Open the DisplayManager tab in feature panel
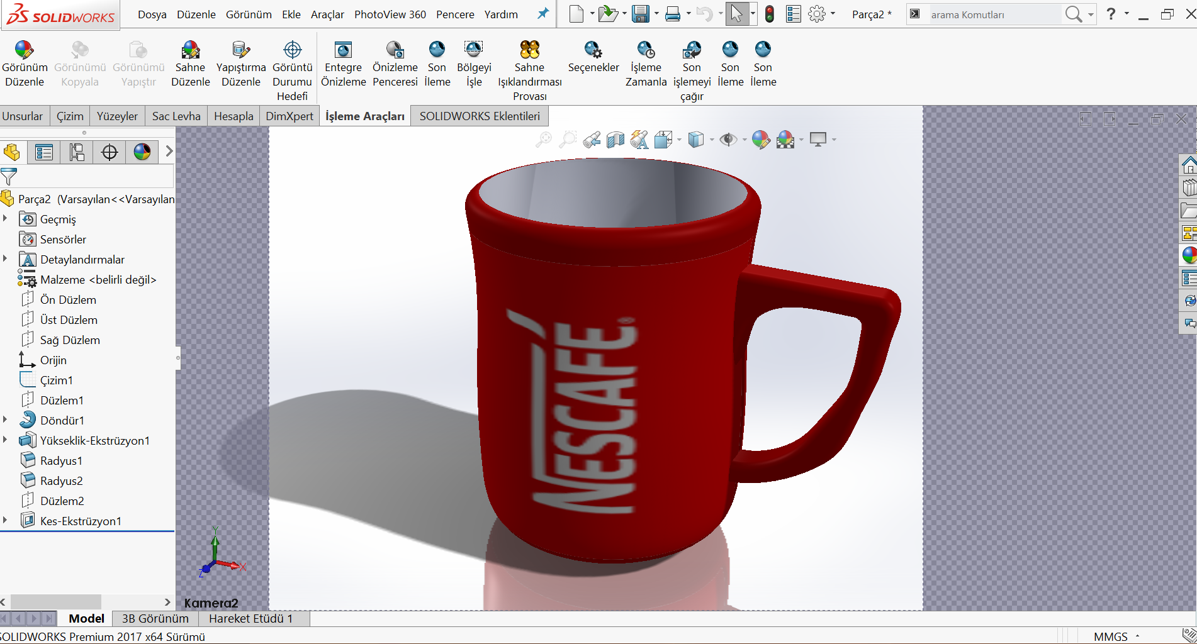 pos(142,152)
